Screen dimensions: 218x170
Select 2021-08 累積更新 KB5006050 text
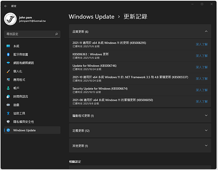(x=113, y=100)
